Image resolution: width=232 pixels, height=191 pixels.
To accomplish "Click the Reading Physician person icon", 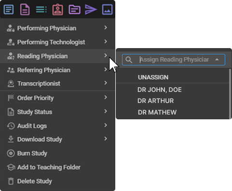I will click(x=11, y=56).
